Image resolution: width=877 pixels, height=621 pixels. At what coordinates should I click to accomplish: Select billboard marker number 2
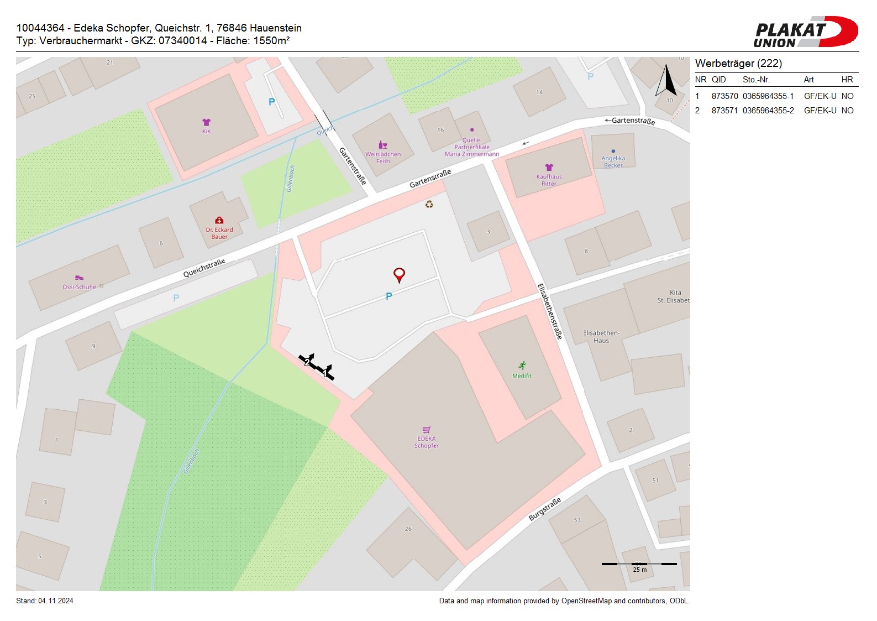tap(307, 362)
